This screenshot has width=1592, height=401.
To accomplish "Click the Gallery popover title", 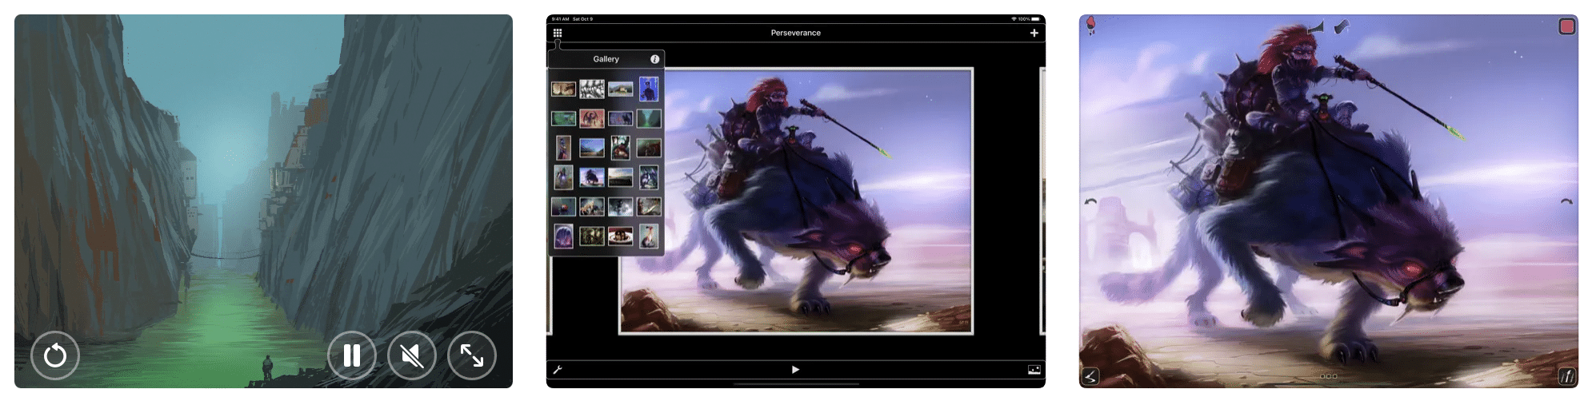I will [x=606, y=59].
